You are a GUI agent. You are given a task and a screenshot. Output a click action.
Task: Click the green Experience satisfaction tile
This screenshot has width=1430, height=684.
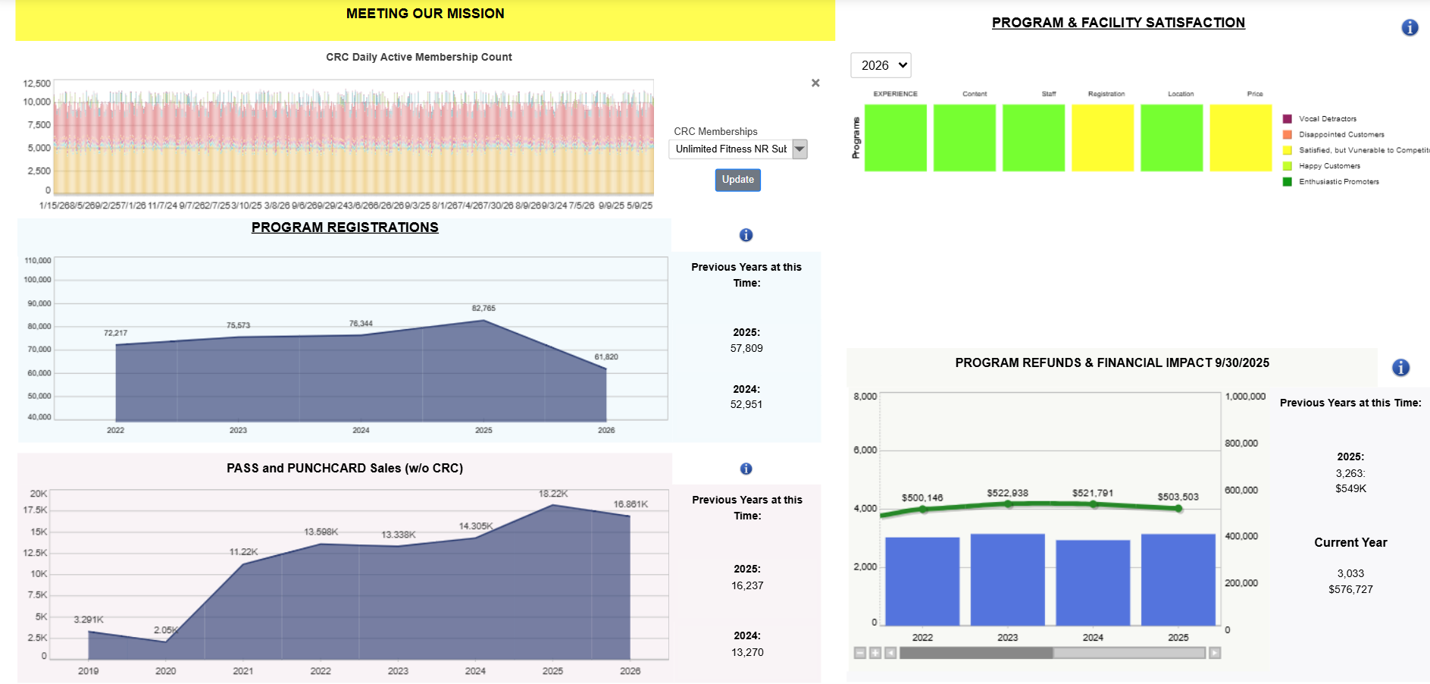(896, 138)
